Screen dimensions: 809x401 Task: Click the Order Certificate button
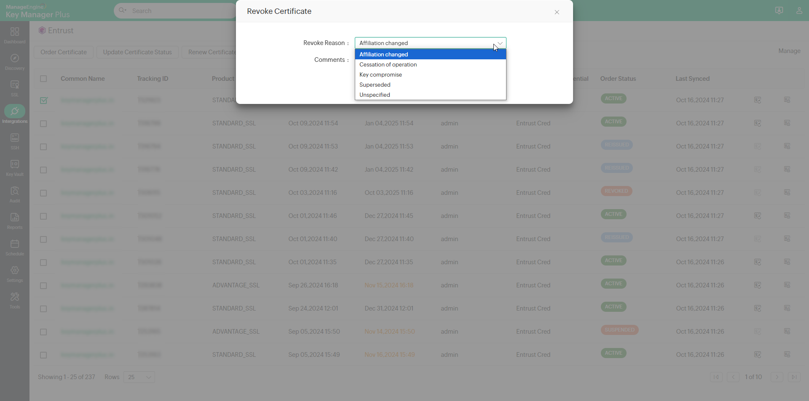64,52
